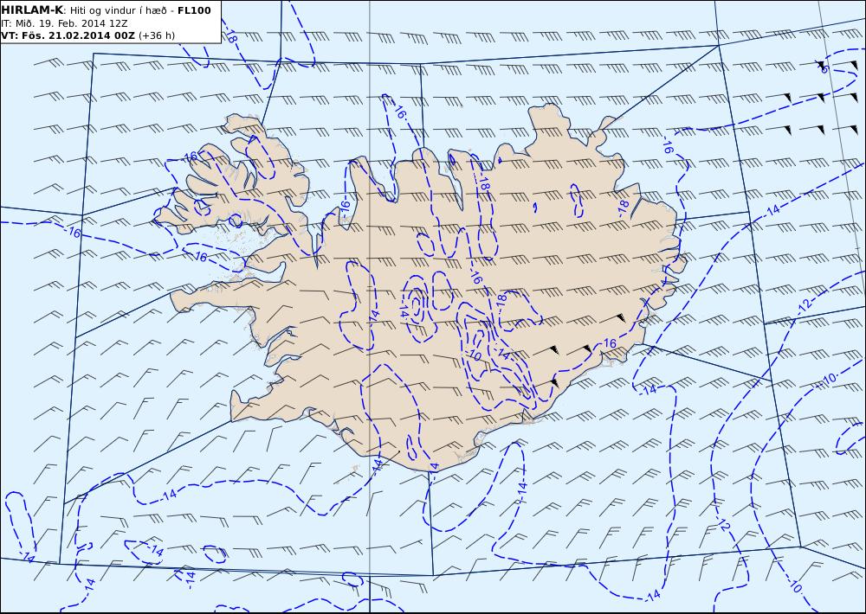Click the -18 contour label beside the title box
Image resolution: width=866 pixels, height=614 pixels.
pyautogui.click(x=230, y=37)
